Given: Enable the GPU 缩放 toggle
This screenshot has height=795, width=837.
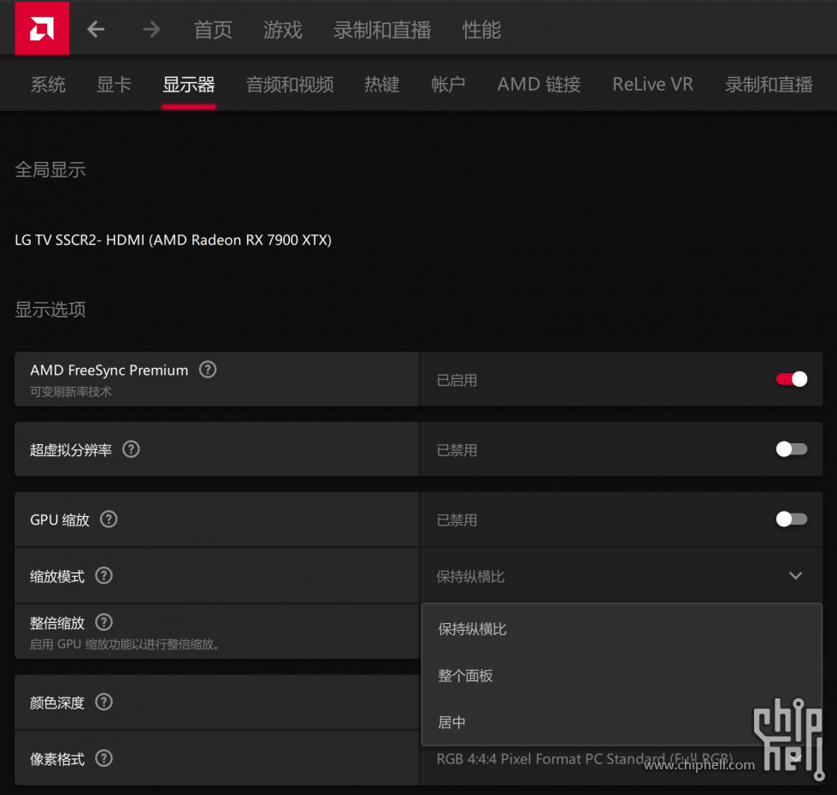Looking at the screenshot, I should (x=792, y=519).
